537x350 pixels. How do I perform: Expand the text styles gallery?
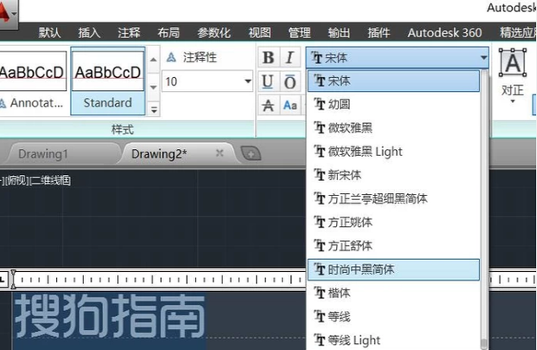[154, 109]
